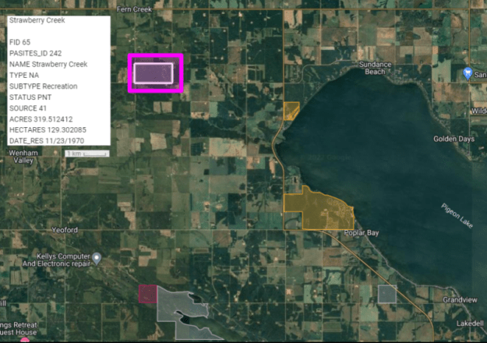Click 'SOURCE 41' row
487x343 pixels.
27,108
